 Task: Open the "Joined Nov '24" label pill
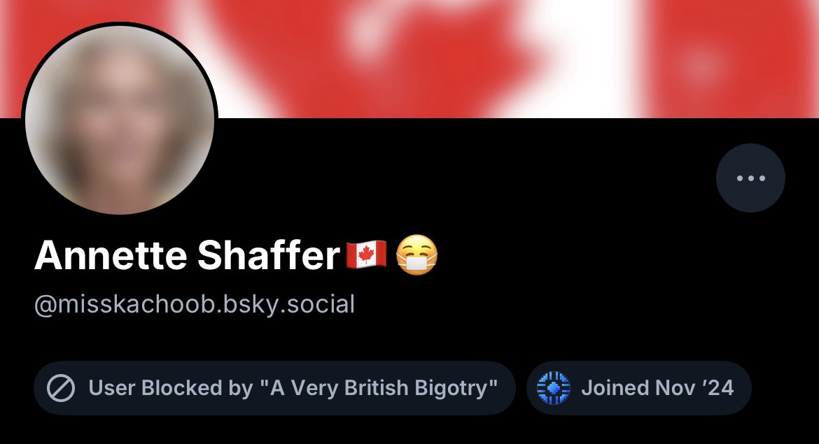pos(639,388)
